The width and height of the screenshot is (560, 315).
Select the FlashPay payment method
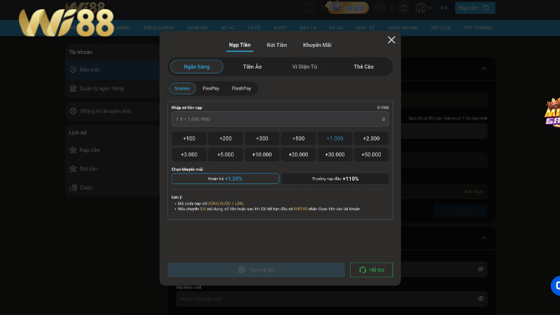click(x=241, y=88)
